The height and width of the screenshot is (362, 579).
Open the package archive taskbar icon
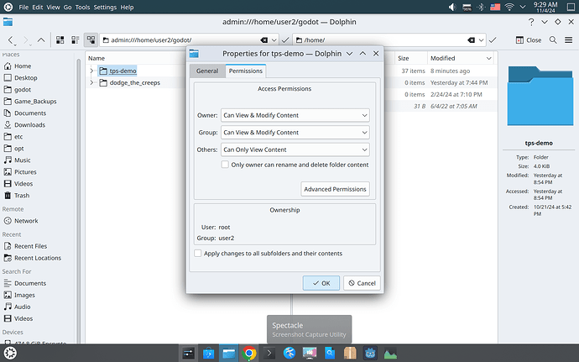pyautogui.click(x=350, y=353)
